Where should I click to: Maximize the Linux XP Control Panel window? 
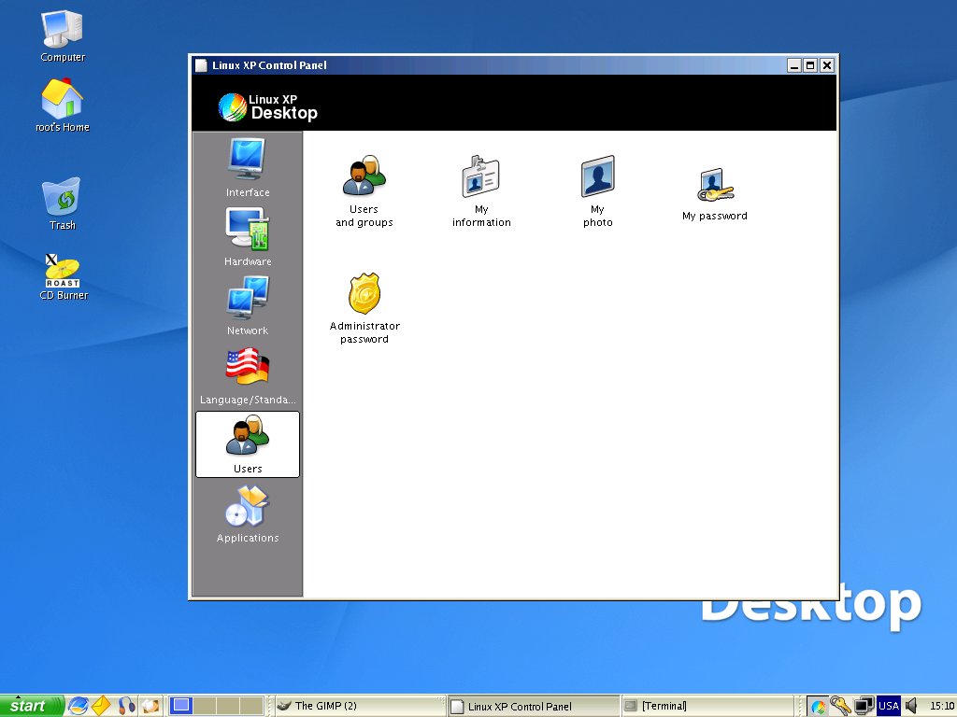pyautogui.click(x=810, y=65)
